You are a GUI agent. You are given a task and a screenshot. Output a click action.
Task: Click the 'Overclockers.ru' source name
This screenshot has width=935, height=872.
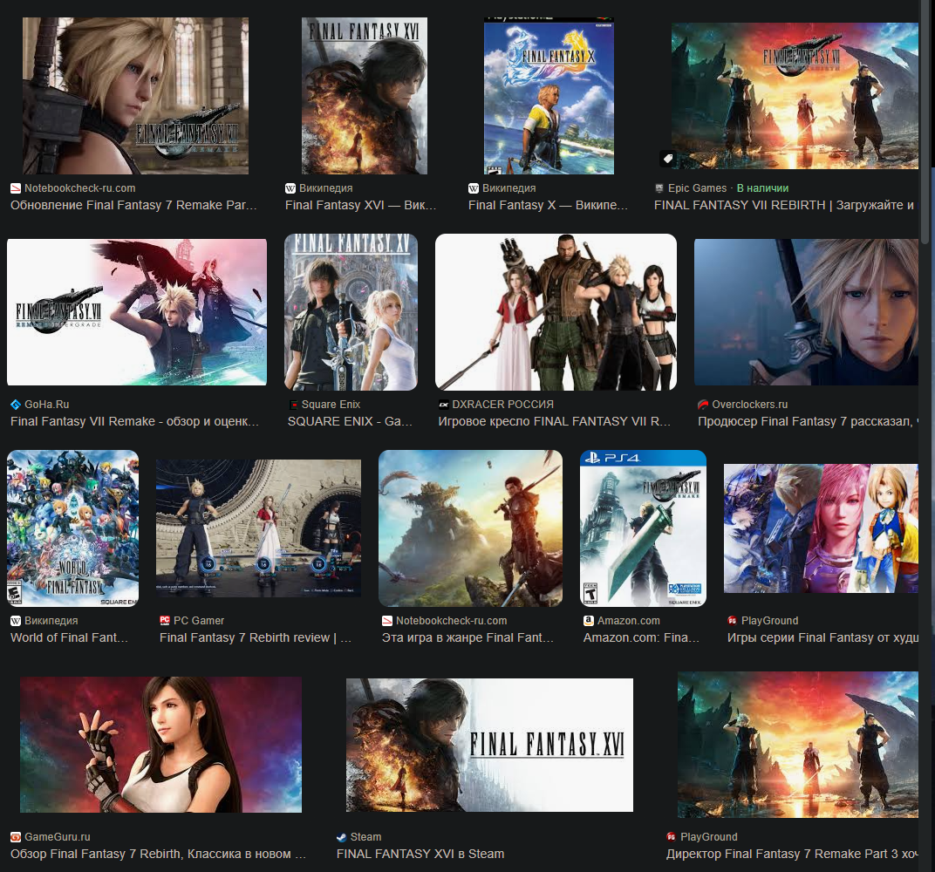coord(749,405)
